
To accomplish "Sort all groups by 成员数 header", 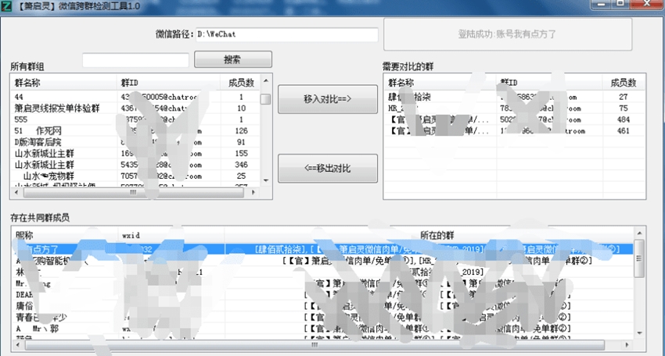I will (241, 83).
